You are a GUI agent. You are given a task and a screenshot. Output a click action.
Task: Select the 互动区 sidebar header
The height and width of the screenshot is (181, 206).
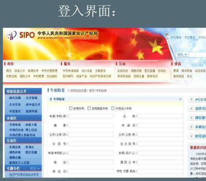coord(23,140)
